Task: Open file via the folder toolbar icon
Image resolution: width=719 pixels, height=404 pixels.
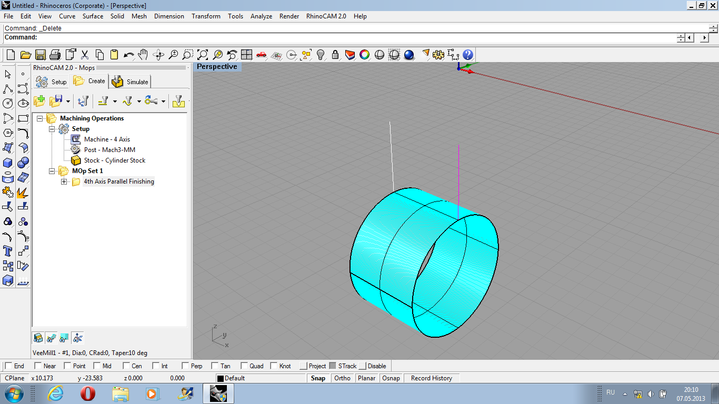Action: pyautogui.click(x=25, y=55)
